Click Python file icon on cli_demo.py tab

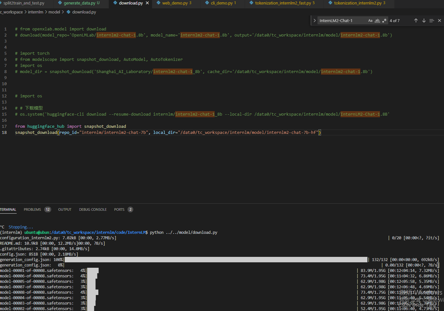(207, 3)
